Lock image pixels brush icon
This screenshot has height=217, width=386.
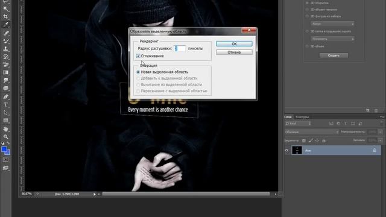pyautogui.click(x=311, y=140)
